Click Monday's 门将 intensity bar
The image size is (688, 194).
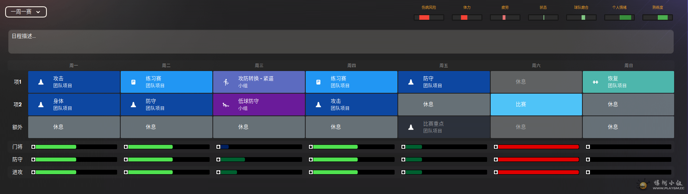pos(75,147)
